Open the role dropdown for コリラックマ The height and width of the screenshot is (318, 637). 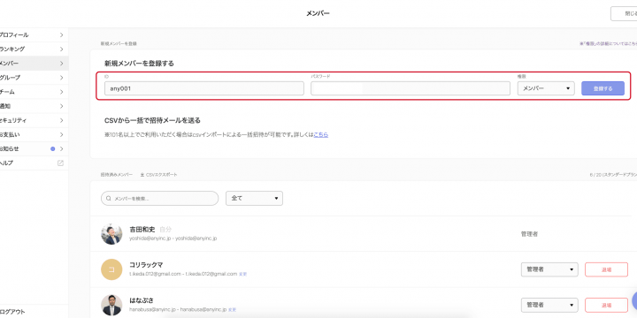pos(549,269)
